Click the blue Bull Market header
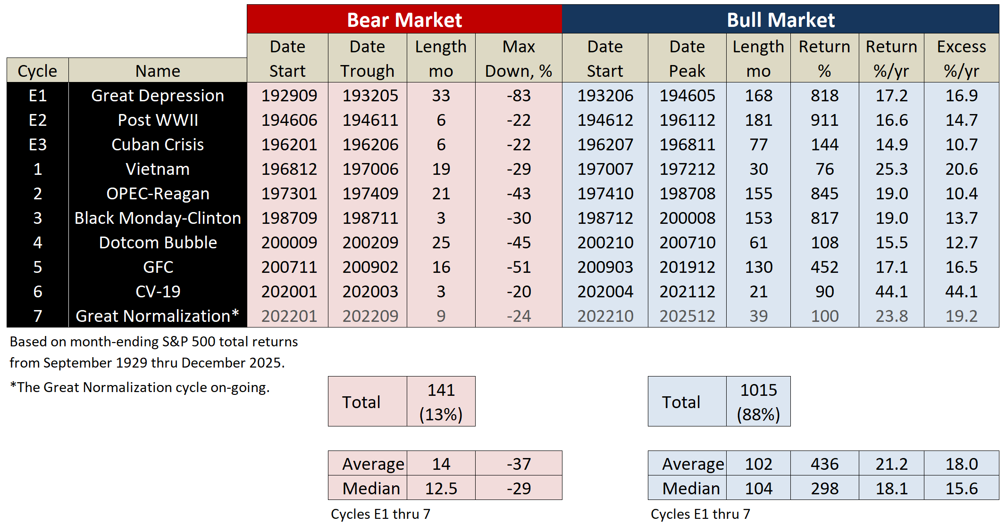 click(x=780, y=20)
